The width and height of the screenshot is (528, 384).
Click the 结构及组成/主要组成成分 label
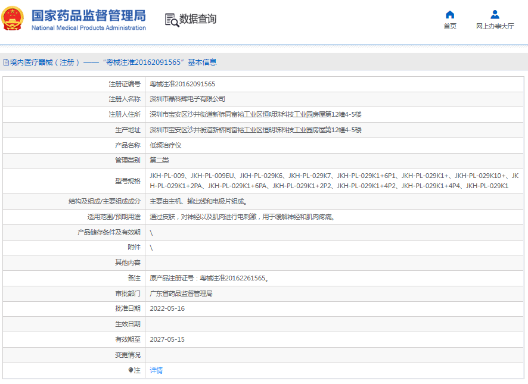tap(104, 201)
